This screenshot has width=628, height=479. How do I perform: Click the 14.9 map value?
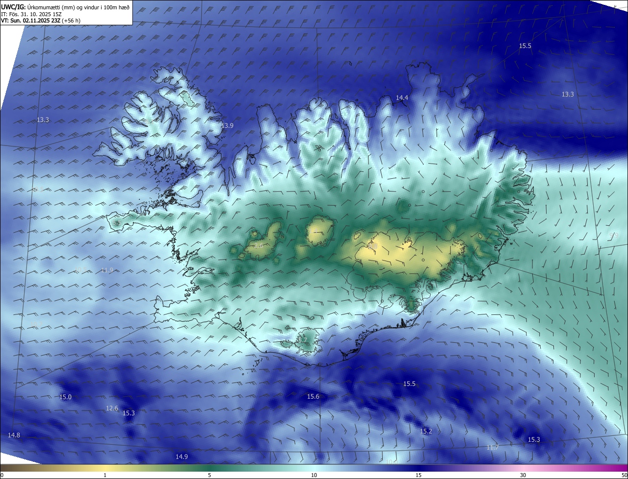tap(182, 457)
